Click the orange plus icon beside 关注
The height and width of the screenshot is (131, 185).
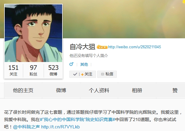[82, 74]
